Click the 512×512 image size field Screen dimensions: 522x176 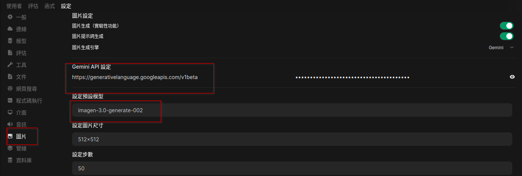click(x=292, y=139)
